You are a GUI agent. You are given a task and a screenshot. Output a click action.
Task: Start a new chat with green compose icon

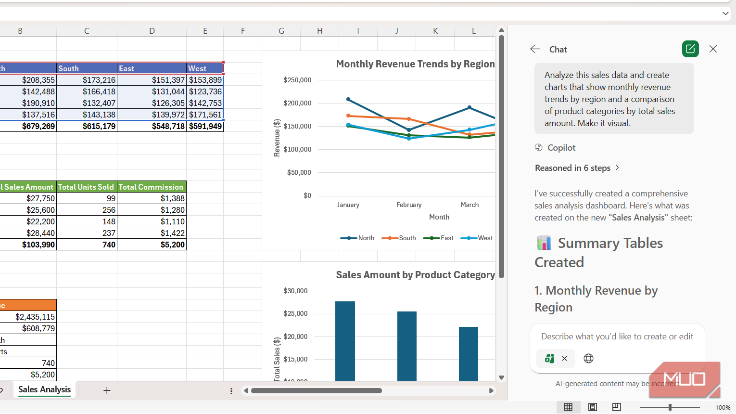click(690, 49)
